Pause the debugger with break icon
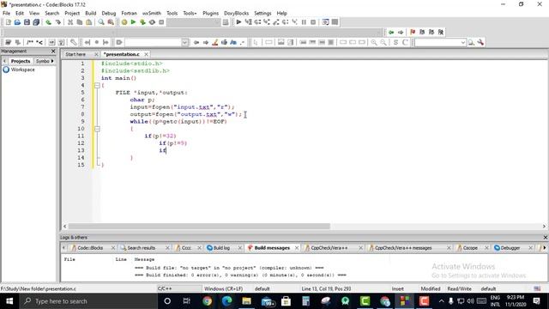The image size is (549, 309). pos(304,22)
